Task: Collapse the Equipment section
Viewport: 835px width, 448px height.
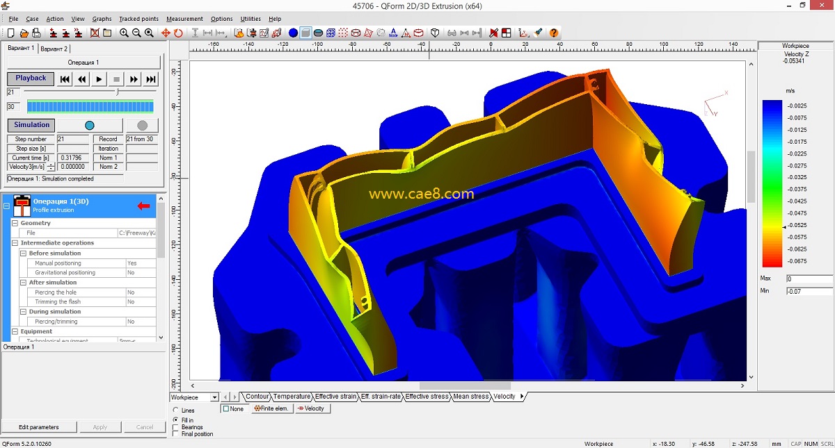Action: [15, 331]
